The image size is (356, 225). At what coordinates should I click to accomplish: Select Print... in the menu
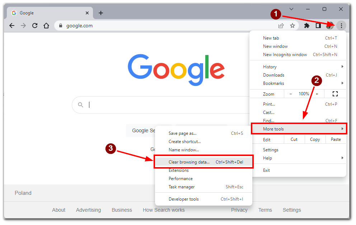pos(298,104)
